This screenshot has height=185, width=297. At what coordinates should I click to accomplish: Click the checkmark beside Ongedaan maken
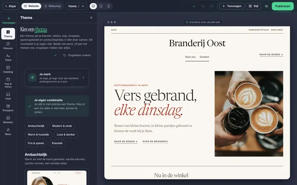pyautogui.click(x=55, y=55)
